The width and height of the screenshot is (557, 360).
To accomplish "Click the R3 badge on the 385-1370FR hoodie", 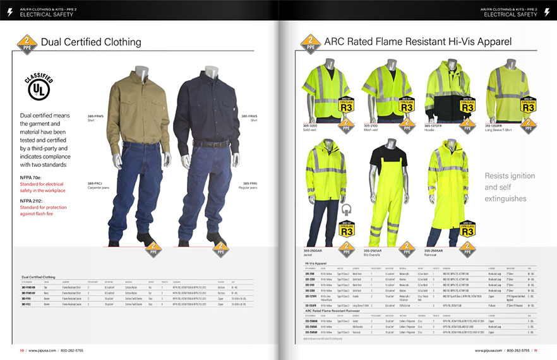I will coord(467,105).
